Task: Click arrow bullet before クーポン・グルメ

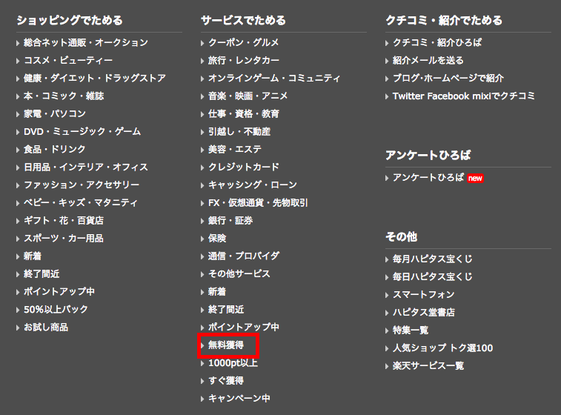Action: coord(202,43)
